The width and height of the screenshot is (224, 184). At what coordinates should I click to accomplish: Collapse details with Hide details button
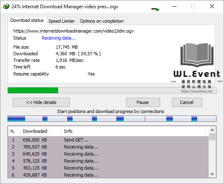click(x=41, y=102)
